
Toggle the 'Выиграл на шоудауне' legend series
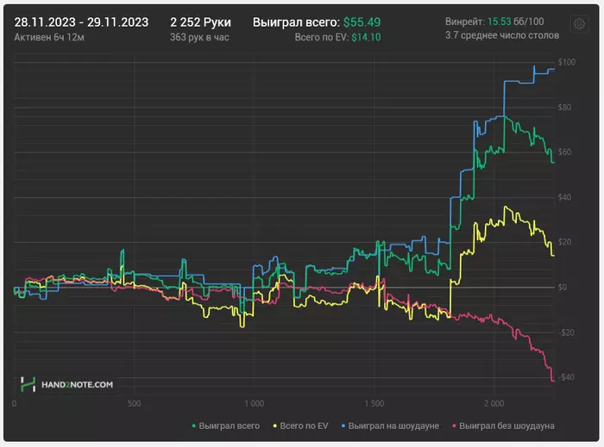[x=390, y=425]
